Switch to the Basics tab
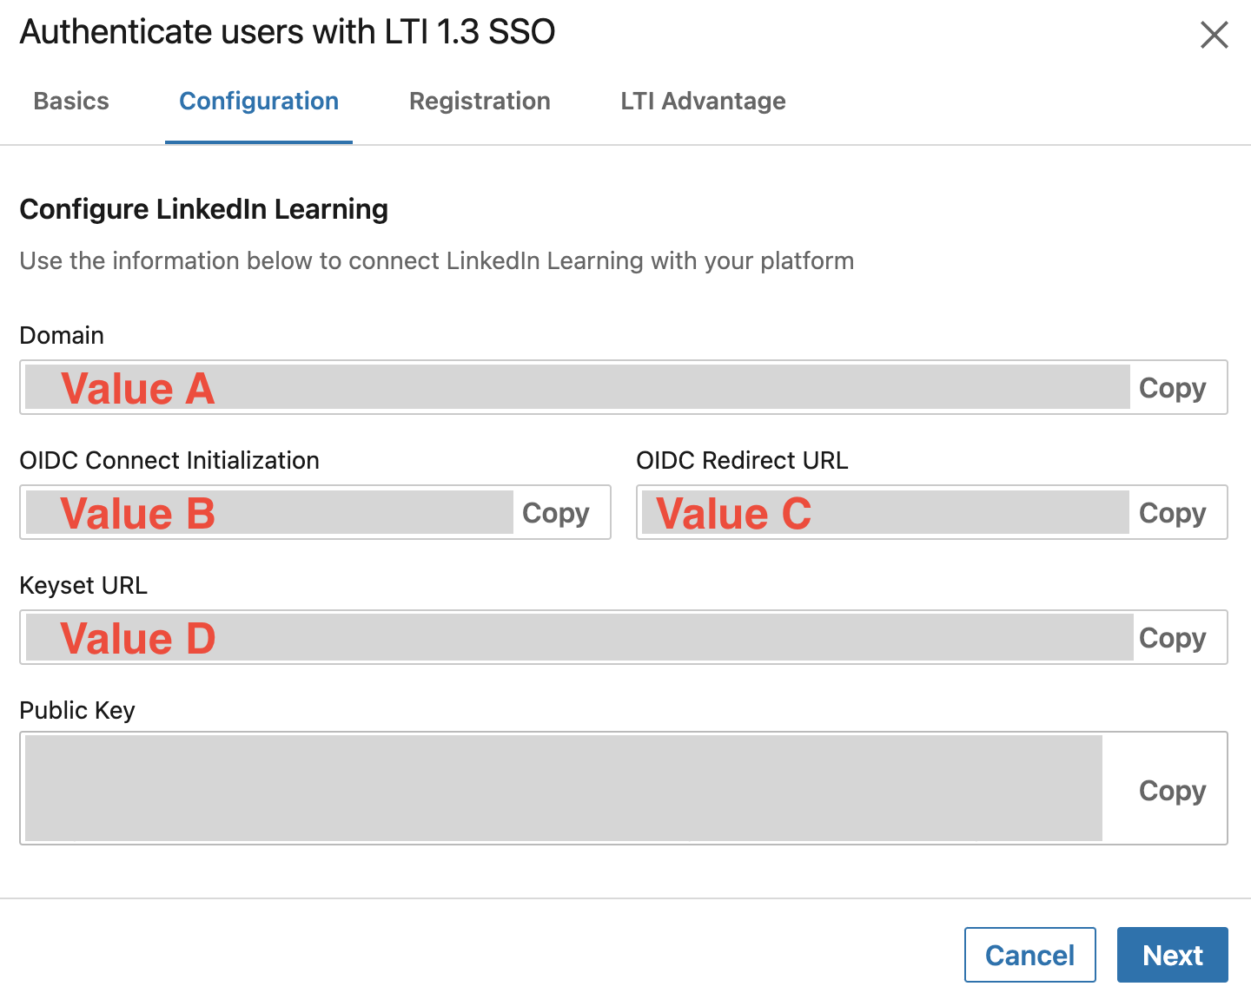The image size is (1251, 993). click(71, 102)
